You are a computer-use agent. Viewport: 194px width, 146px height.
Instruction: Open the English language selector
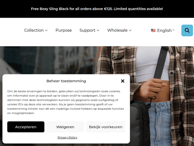[163, 30]
